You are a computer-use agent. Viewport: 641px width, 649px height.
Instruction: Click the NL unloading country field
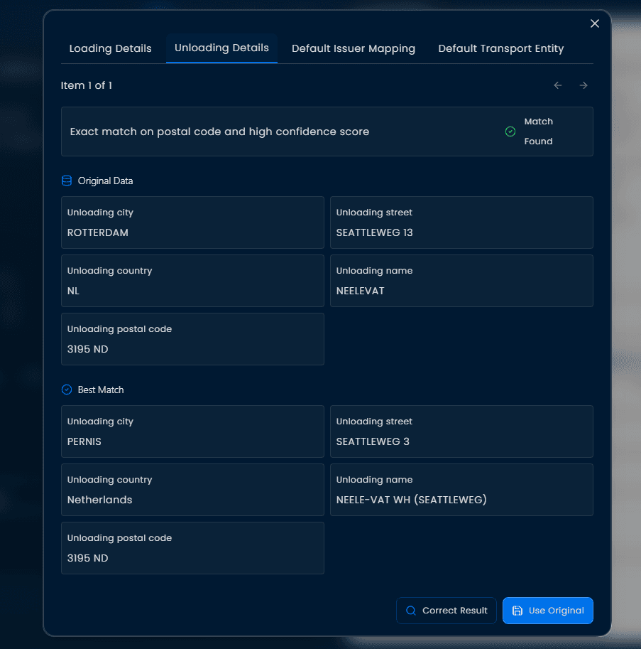192,281
